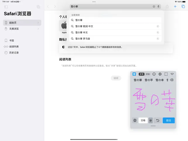Tap the privacy report shield icon
The width and height of the screenshot is (188, 141).
(63, 47)
